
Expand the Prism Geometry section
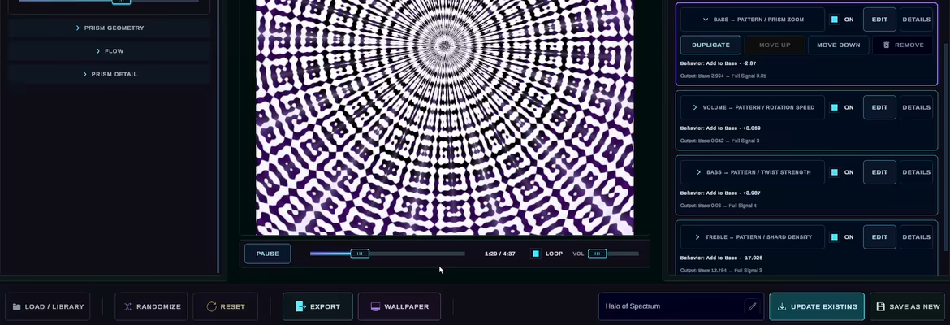[110, 28]
